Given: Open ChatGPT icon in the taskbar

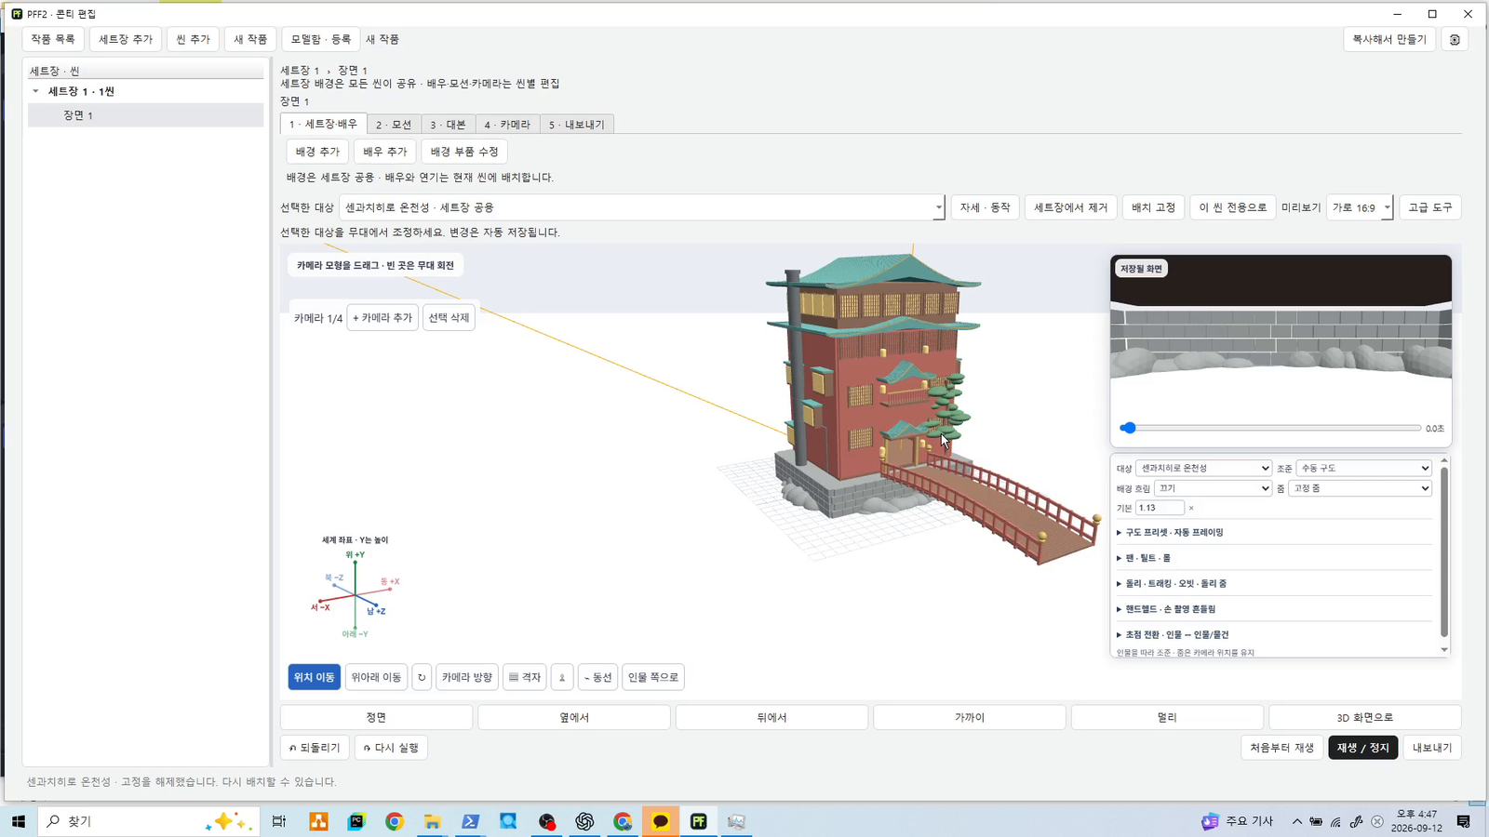Looking at the screenshot, I should (584, 821).
